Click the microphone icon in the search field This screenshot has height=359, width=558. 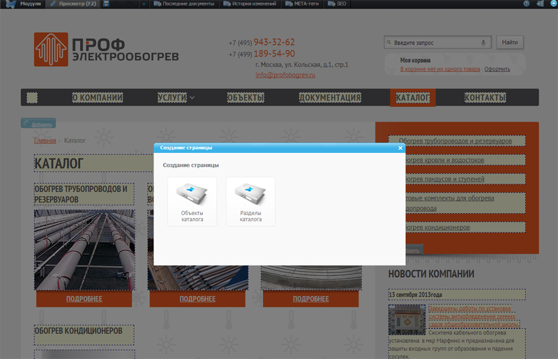tap(483, 43)
